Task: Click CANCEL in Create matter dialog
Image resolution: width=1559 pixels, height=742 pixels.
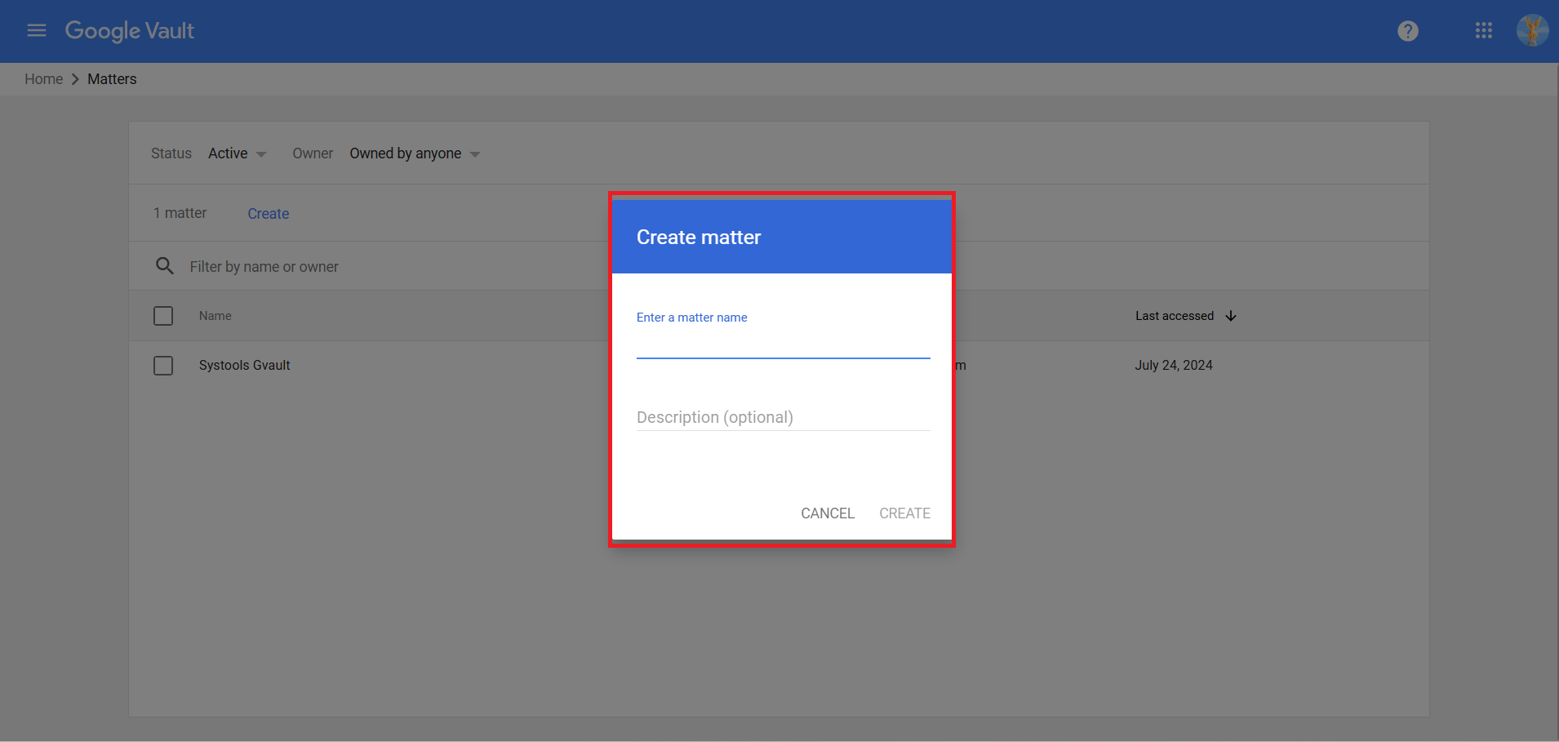Action: [828, 513]
